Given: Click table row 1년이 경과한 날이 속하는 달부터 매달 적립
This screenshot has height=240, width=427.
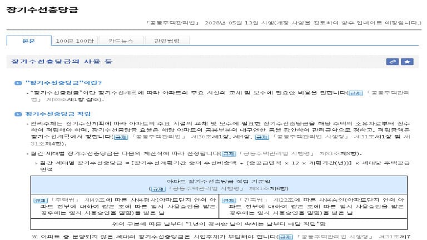Looking at the screenshot, I should pyautogui.click(x=219, y=224).
